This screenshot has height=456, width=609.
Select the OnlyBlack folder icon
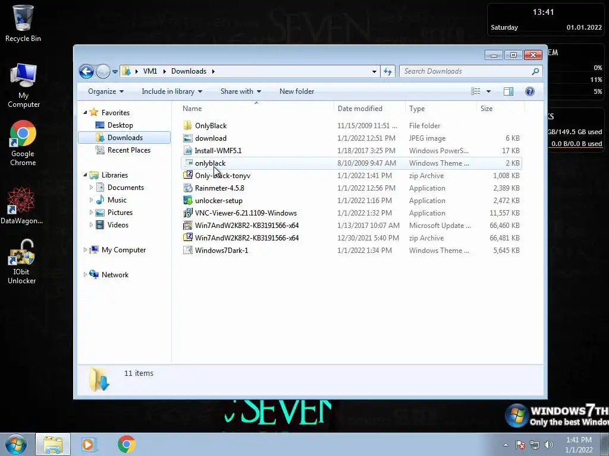click(x=187, y=126)
